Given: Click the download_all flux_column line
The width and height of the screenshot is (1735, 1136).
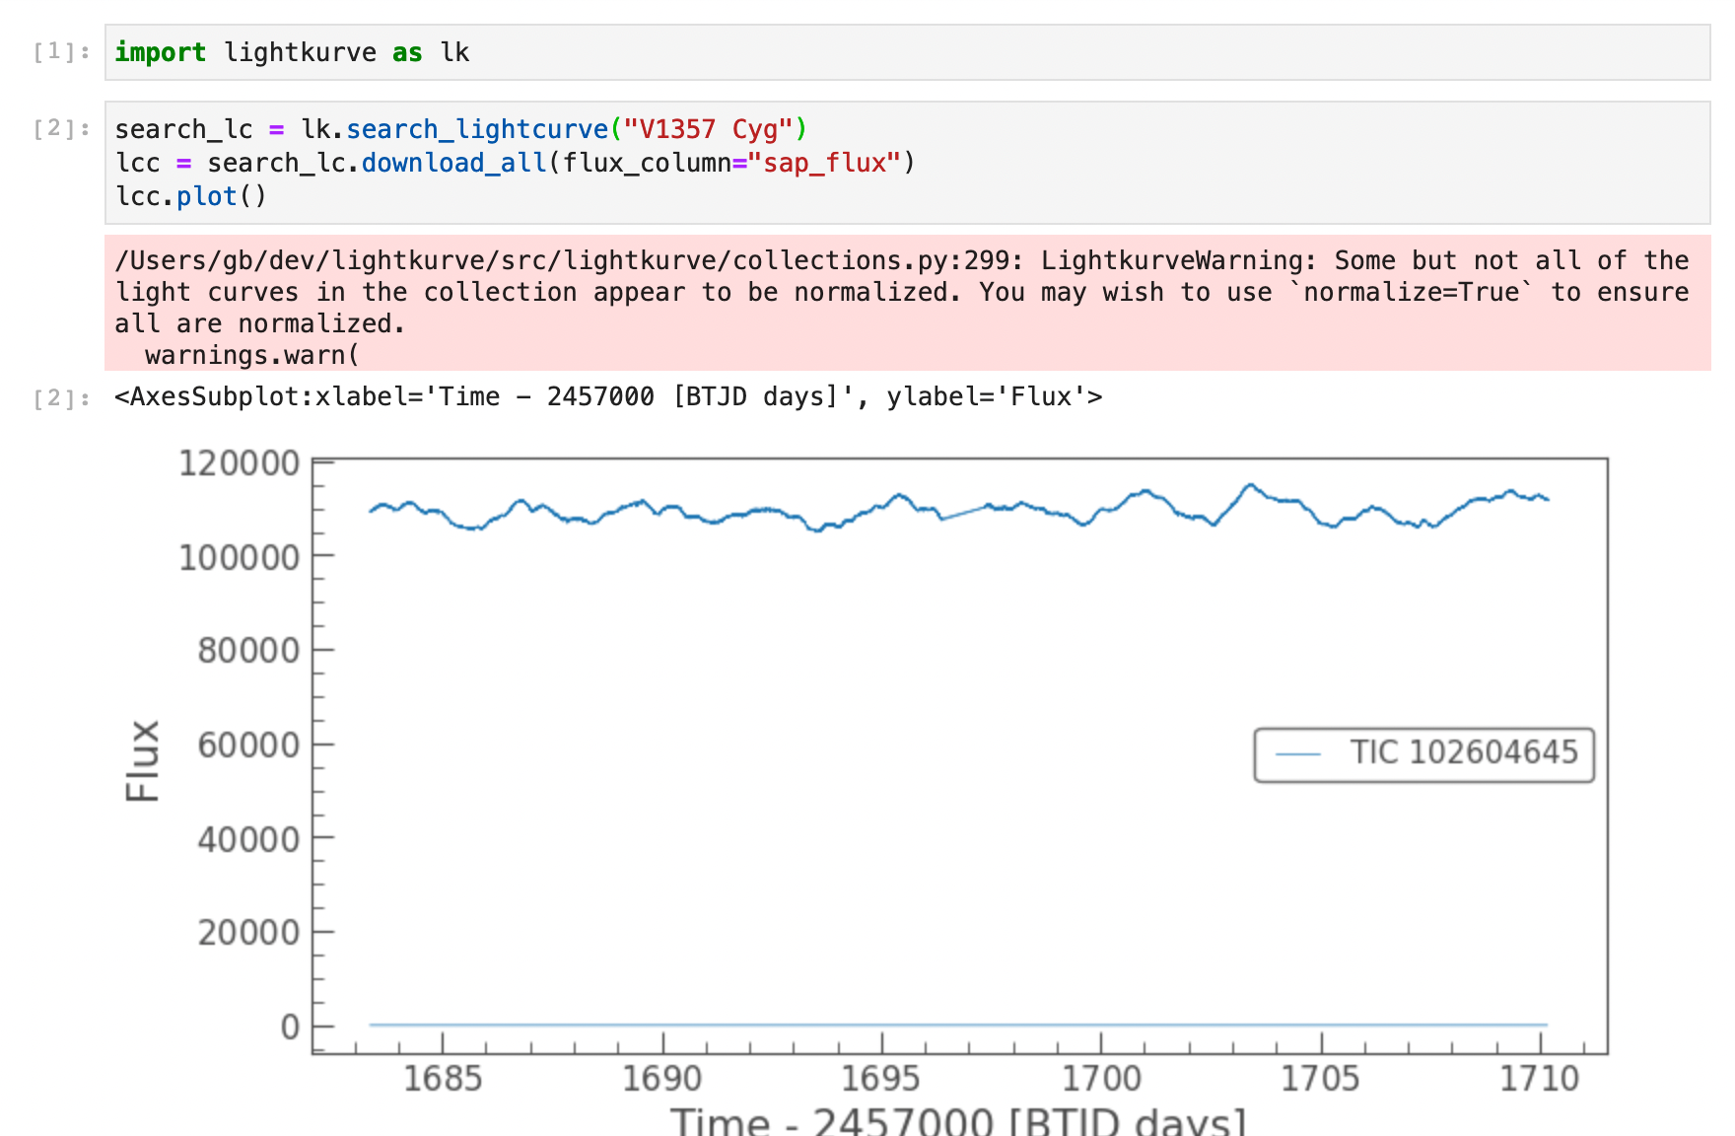Looking at the screenshot, I should point(516,163).
